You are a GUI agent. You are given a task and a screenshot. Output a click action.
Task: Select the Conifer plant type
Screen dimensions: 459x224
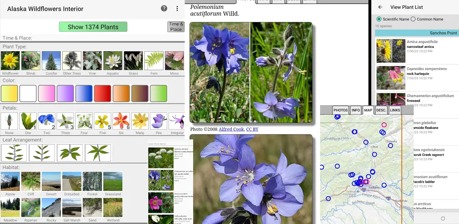(51, 60)
